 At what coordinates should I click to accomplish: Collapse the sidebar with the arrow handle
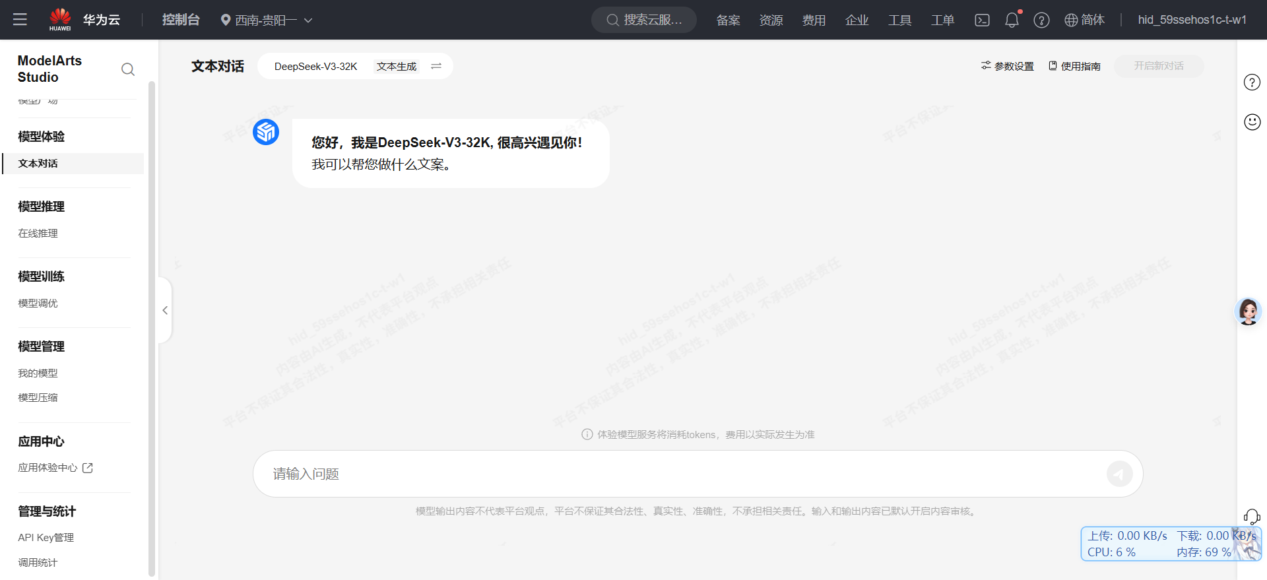tap(165, 310)
